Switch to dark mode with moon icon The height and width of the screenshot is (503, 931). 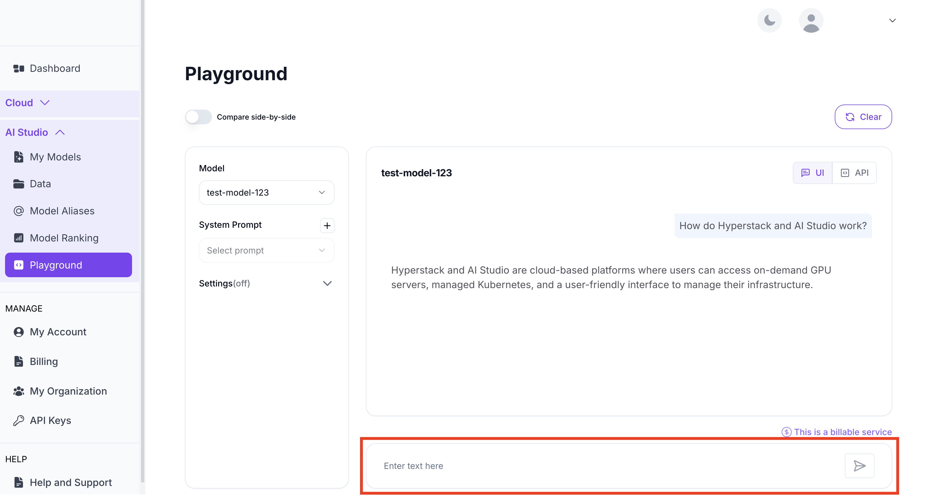click(x=769, y=20)
